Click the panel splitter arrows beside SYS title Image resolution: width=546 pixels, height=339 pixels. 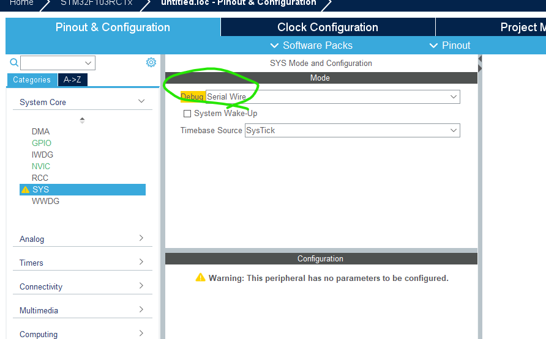[x=480, y=64]
